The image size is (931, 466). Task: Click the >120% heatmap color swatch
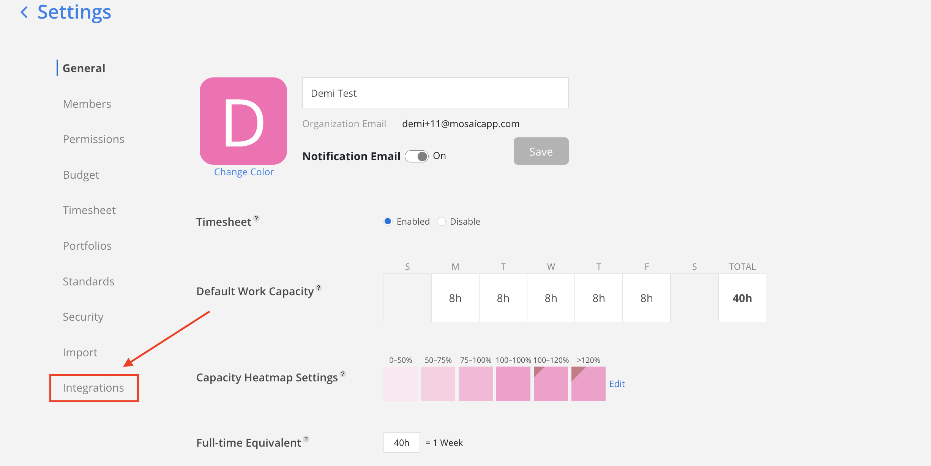click(588, 384)
